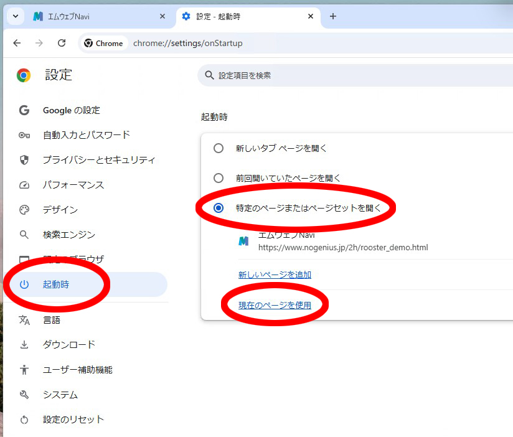
Task: Select 新しいタブ ページを開く radio button
Action: tap(219, 148)
